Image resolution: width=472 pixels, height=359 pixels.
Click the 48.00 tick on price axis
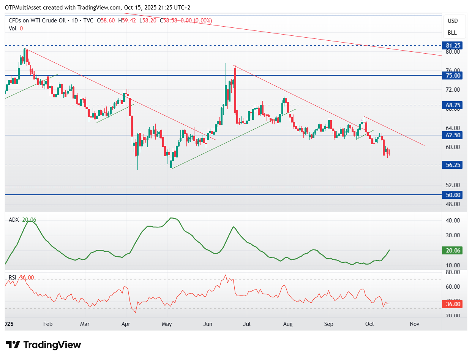point(453,204)
